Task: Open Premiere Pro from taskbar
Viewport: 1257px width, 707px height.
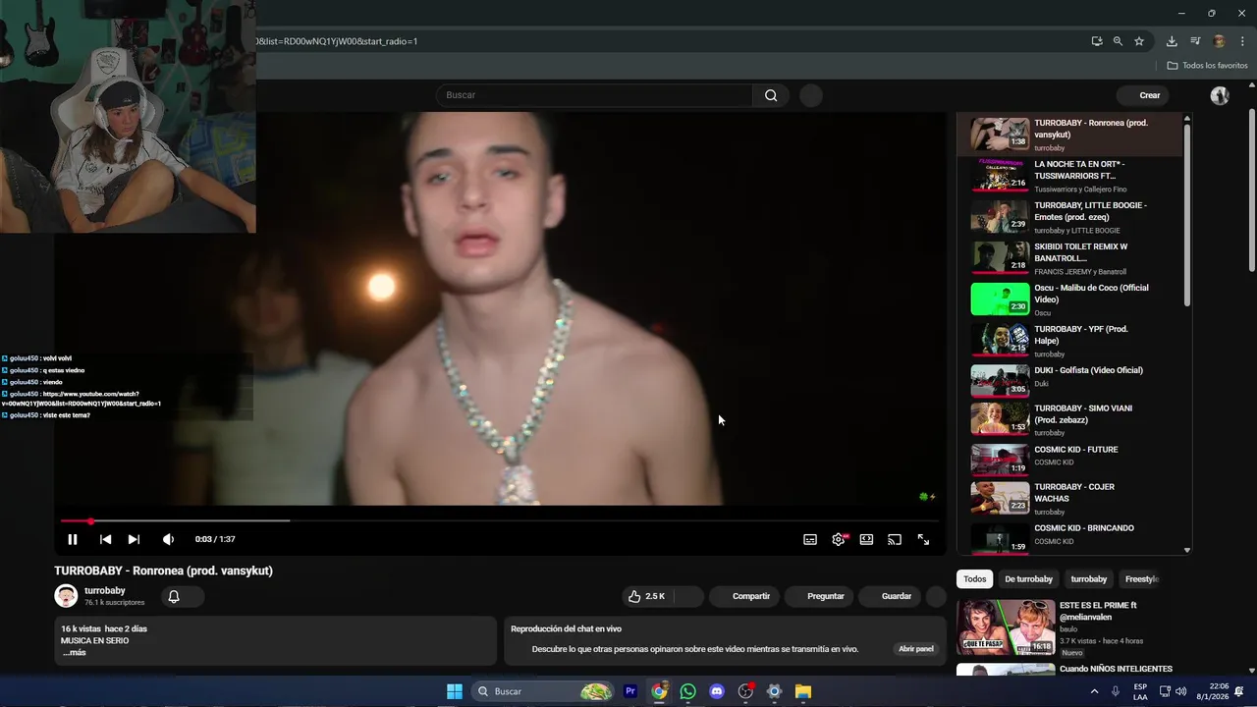Action: tap(630, 691)
